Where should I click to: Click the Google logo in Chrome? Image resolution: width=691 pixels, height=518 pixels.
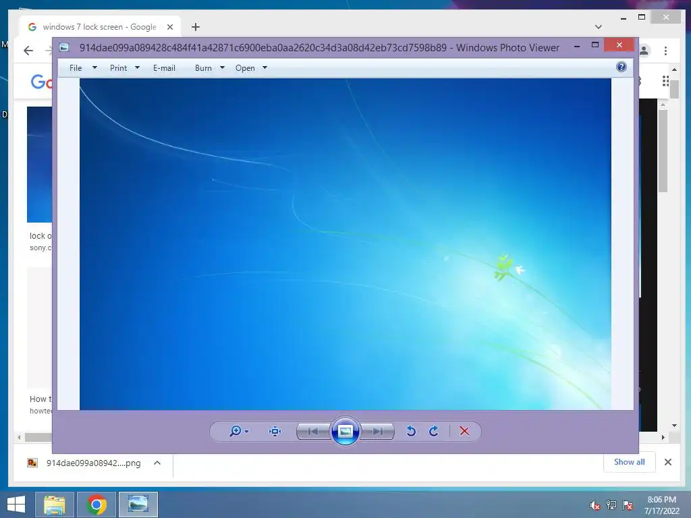click(41, 82)
